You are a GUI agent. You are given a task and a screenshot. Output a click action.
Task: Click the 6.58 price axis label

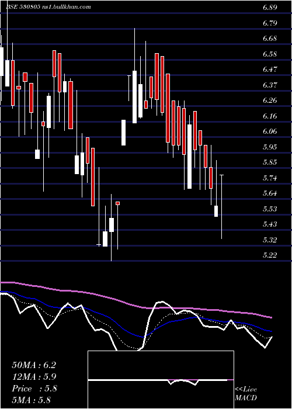click(270, 54)
